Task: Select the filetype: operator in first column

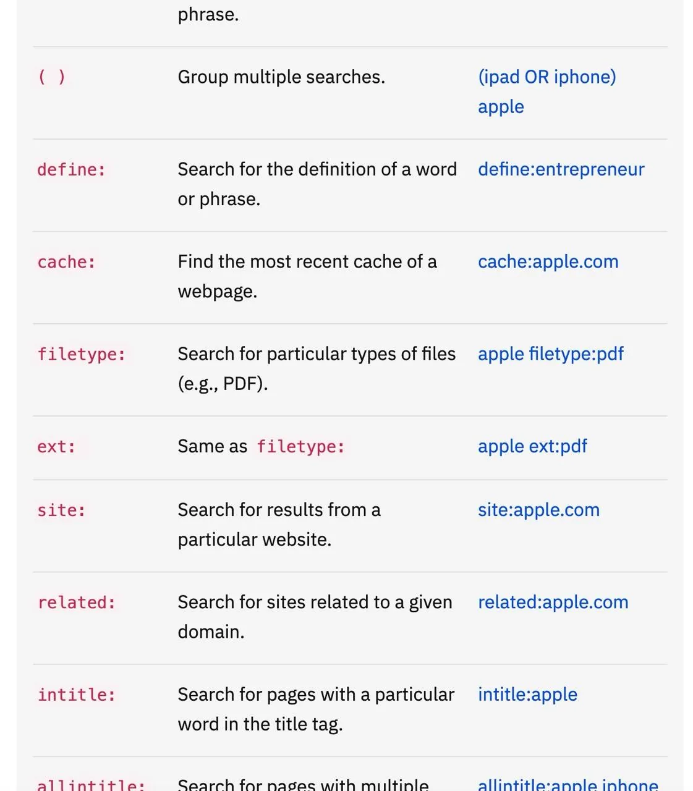Action: tap(82, 355)
